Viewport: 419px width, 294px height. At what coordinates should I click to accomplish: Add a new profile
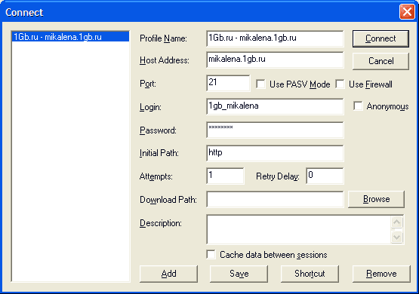pos(168,274)
